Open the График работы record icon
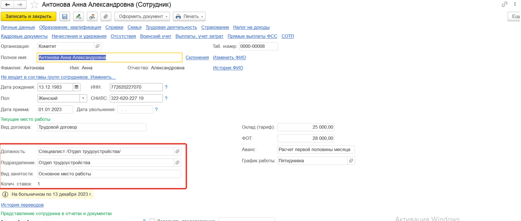This screenshot has height=221, width=521. point(351,161)
